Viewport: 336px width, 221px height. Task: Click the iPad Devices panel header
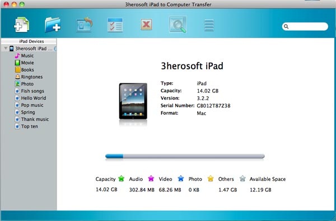pos(29,41)
